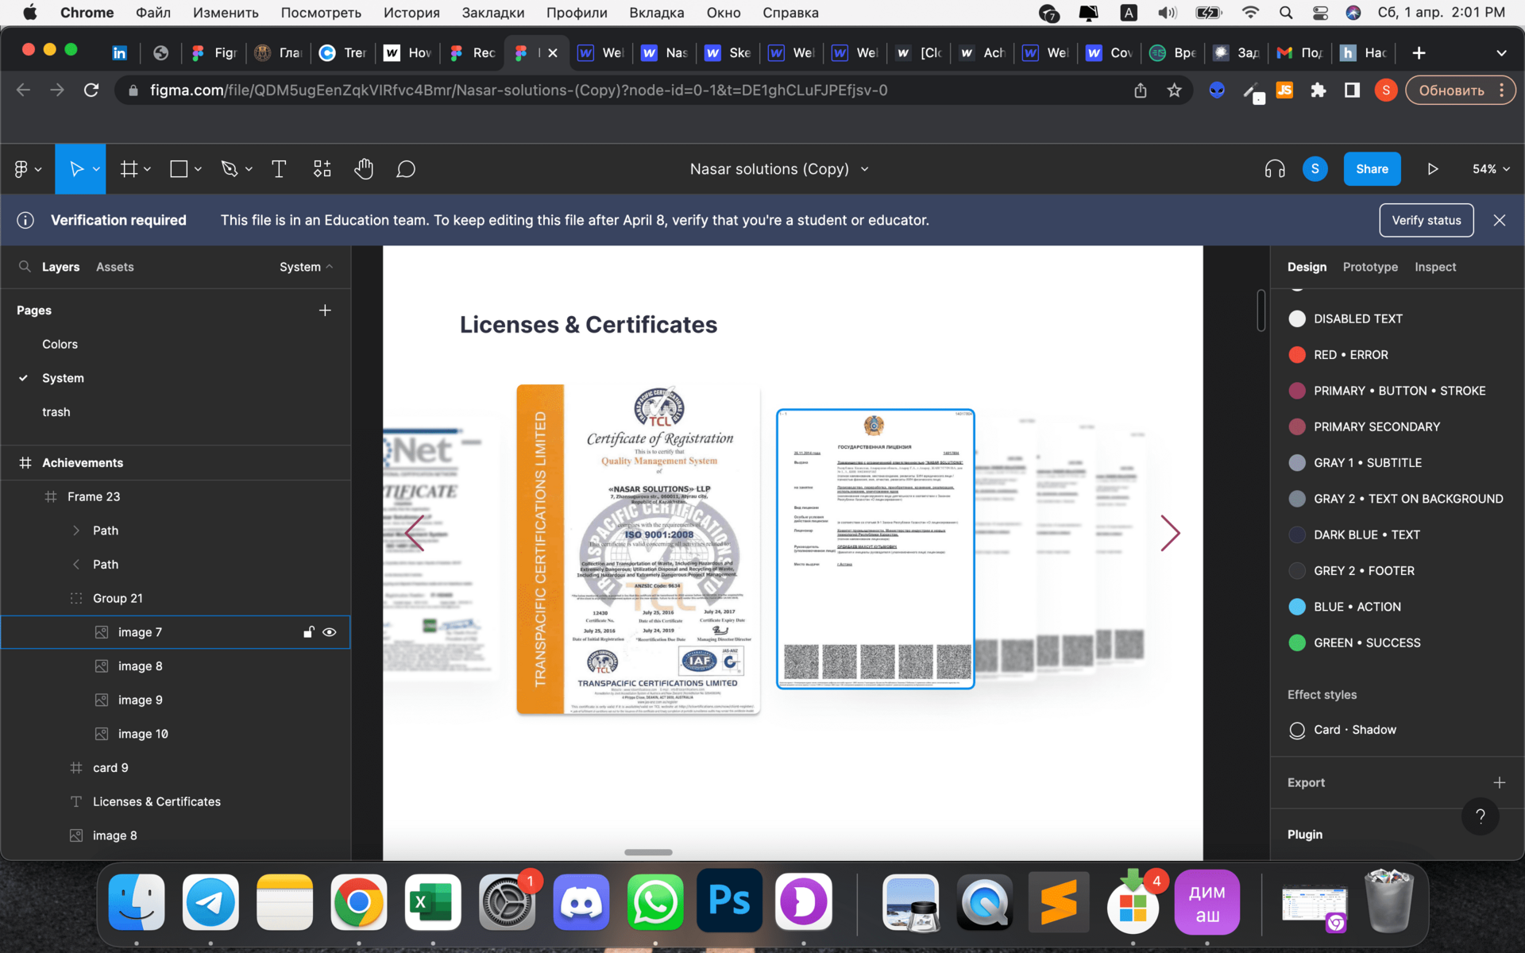Bookmark this page with star icon

click(x=1175, y=91)
